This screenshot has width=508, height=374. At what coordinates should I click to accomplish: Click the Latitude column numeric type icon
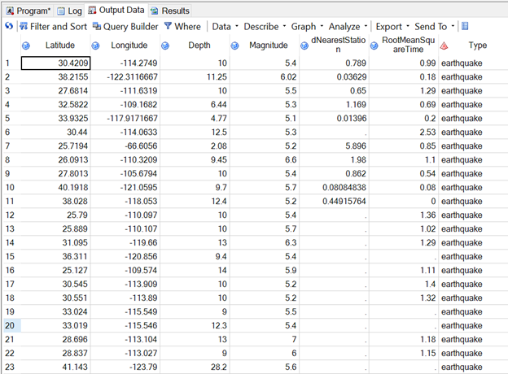click(27, 46)
